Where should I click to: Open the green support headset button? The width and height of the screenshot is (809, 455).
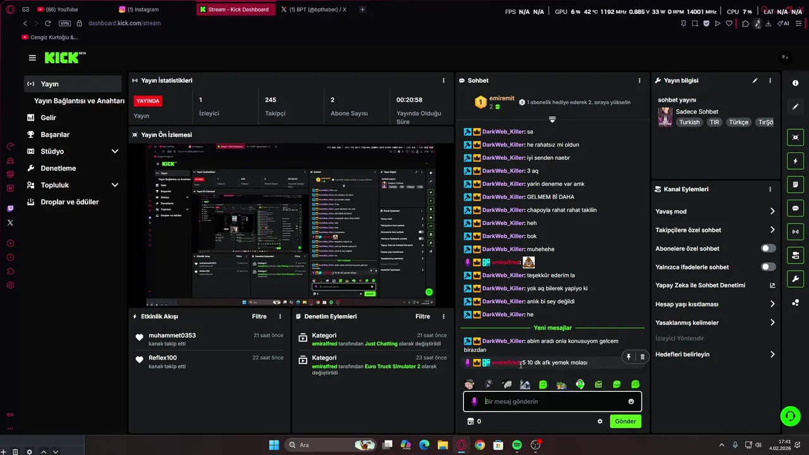tap(790, 416)
